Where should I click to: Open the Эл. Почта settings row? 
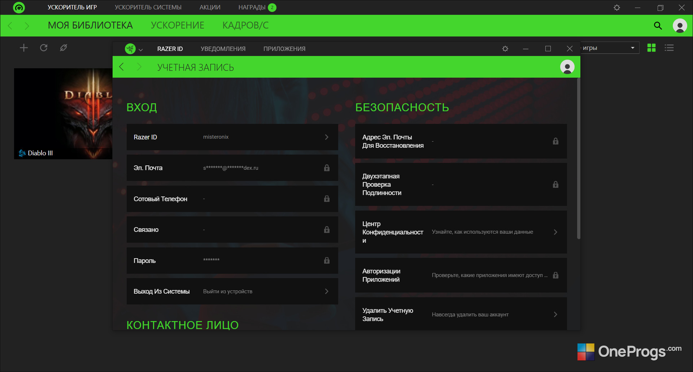pyautogui.click(x=232, y=168)
